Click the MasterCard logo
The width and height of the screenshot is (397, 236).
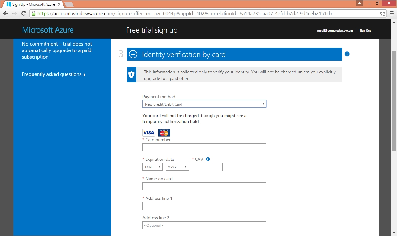pyautogui.click(x=164, y=133)
